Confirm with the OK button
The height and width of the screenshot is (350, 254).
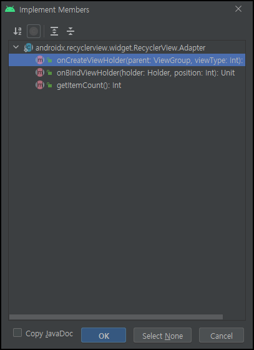click(104, 335)
